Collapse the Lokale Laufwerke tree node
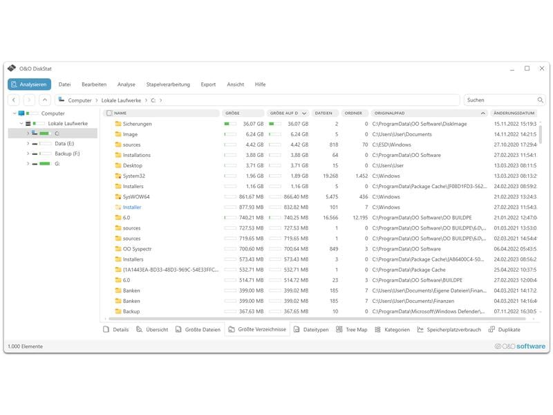Image resolution: width=553 pixels, height=415 pixels. [21, 124]
